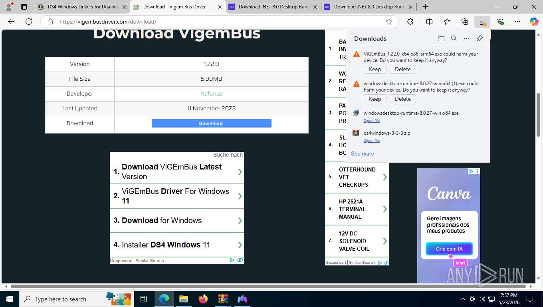
Task: Launch Firefox from taskbar
Action: point(203,299)
